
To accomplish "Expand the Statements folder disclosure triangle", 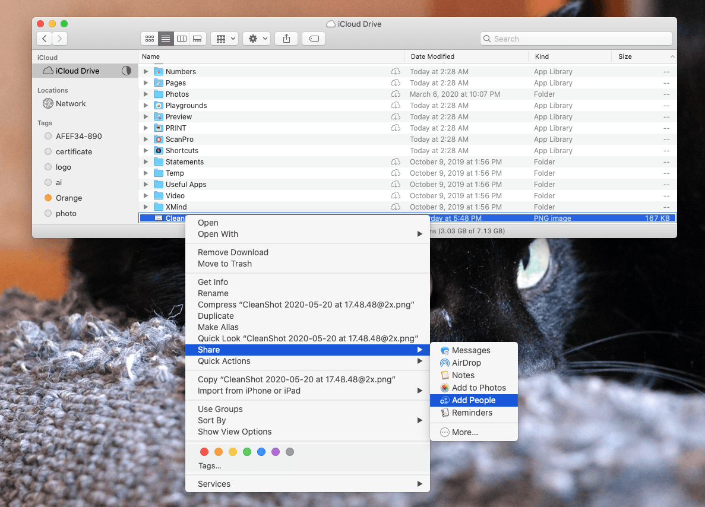I will click(x=146, y=162).
